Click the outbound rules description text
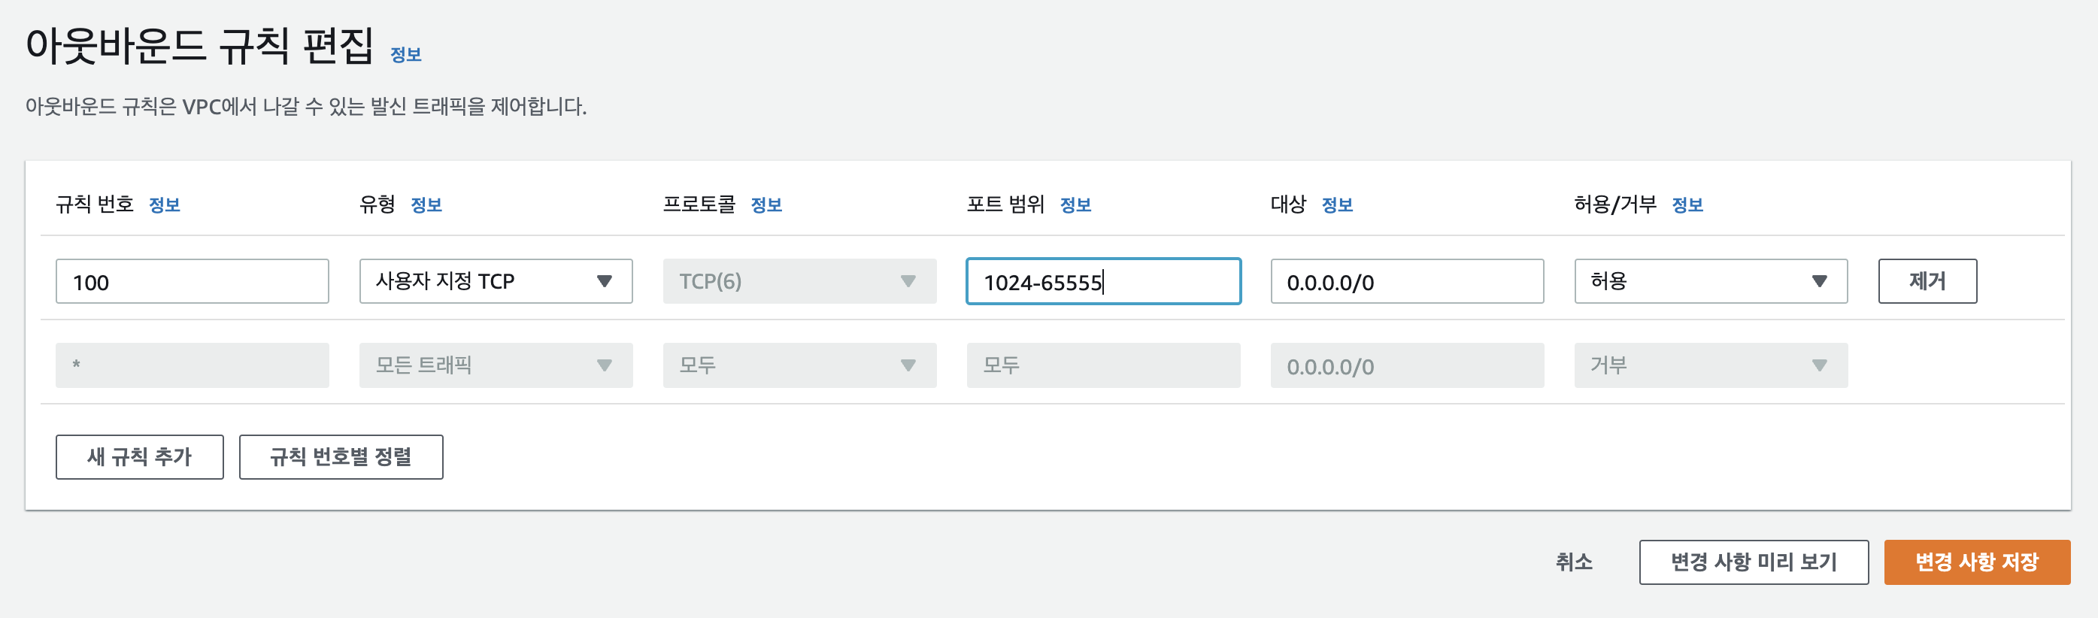 coord(306,107)
